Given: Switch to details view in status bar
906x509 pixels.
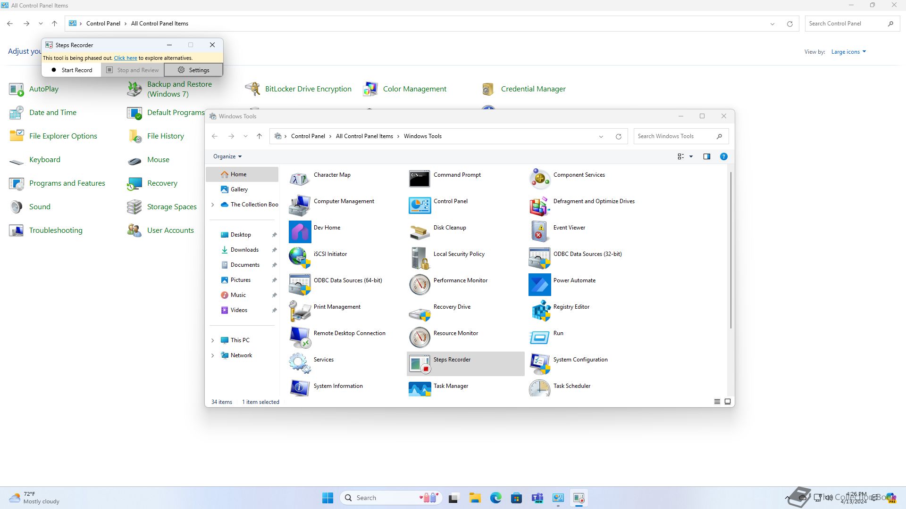Looking at the screenshot, I should (717, 402).
